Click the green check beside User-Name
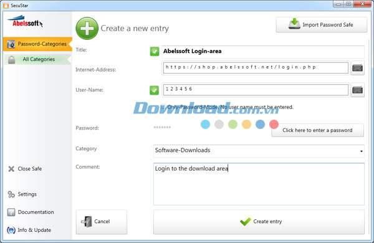This screenshot has height=243, width=374. coord(155,90)
